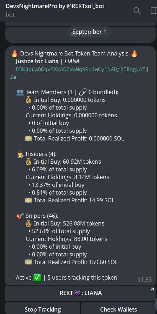Stop tracking this token

pyautogui.click(x=42, y=308)
